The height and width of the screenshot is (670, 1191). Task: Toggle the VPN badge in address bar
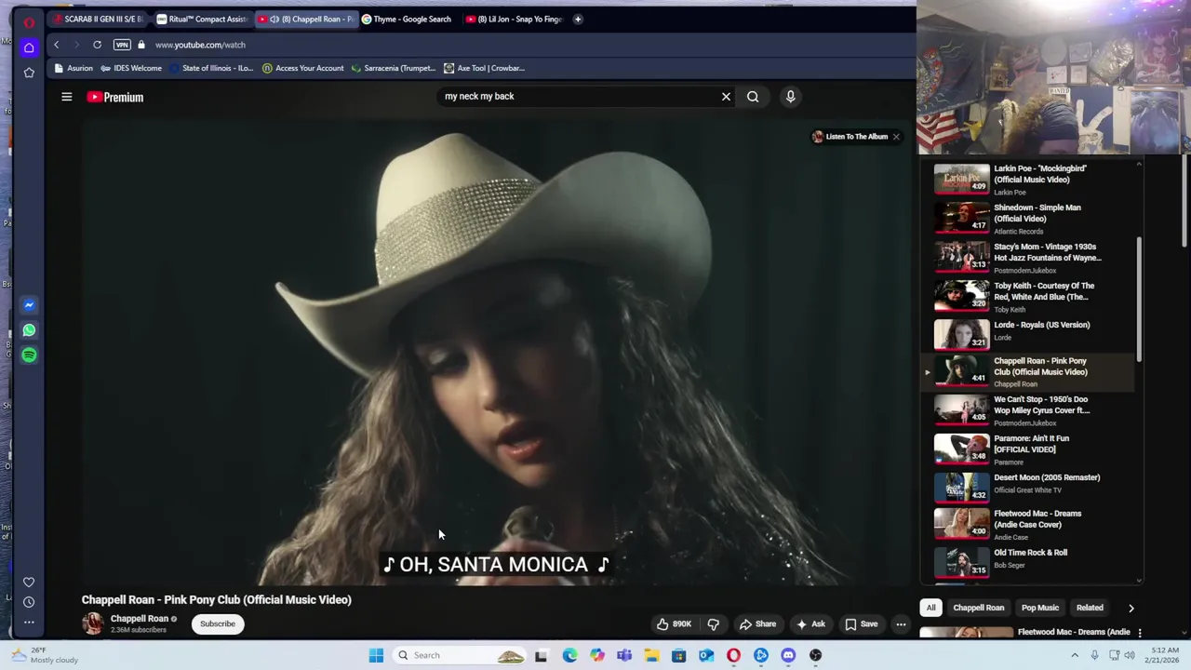tap(122, 45)
